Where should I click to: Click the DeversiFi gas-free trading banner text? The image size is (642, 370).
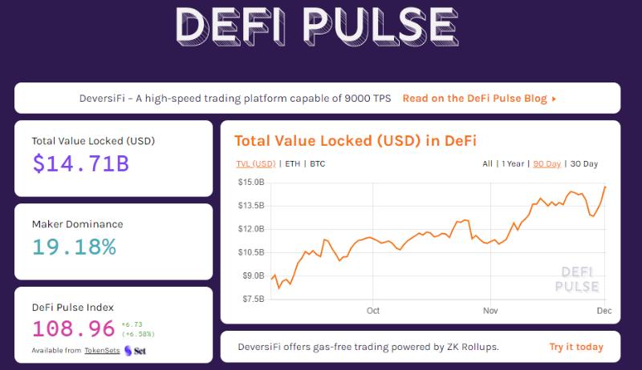tap(368, 347)
